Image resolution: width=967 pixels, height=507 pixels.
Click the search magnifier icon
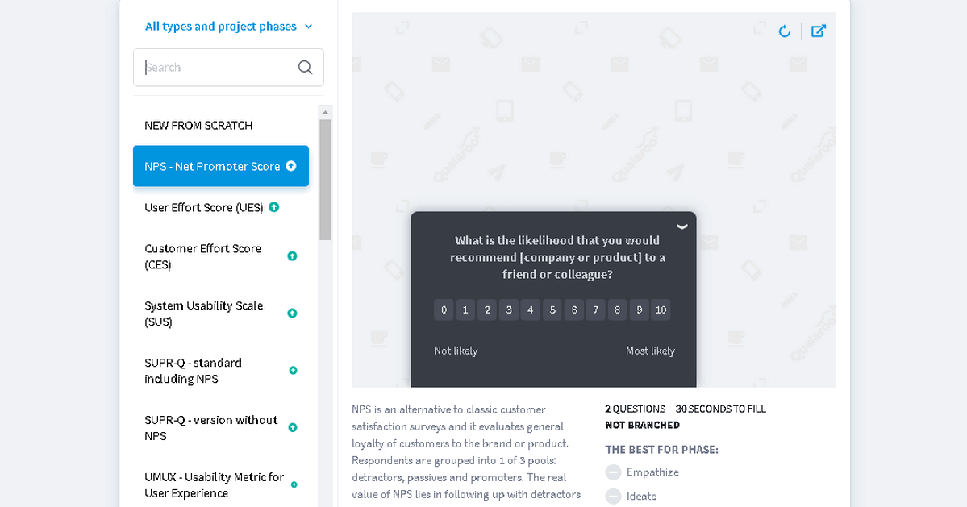point(305,68)
